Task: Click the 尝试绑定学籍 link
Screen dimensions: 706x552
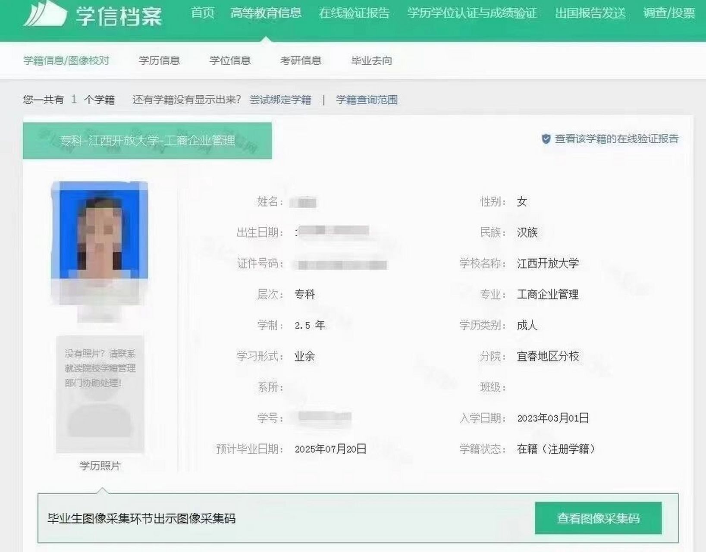Action: coord(280,100)
